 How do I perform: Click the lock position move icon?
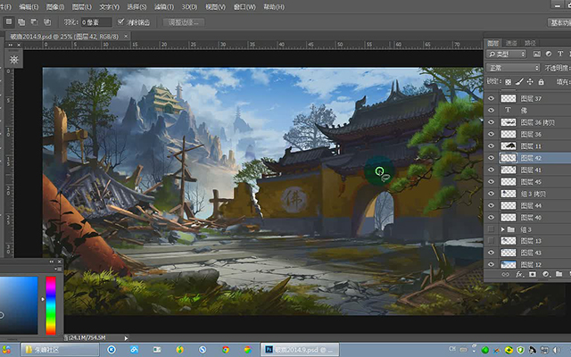click(530, 82)
